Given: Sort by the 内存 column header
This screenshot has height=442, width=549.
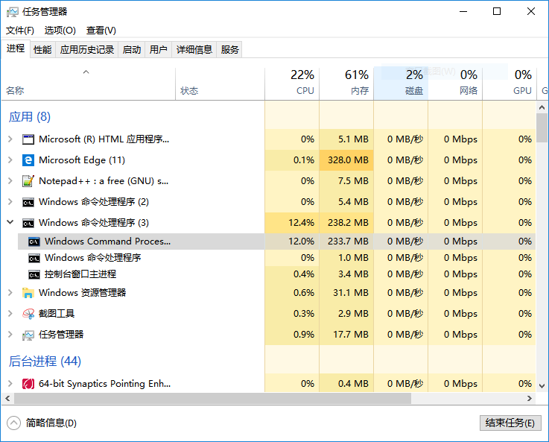Looking at the screenshot, I should [346, 84].
